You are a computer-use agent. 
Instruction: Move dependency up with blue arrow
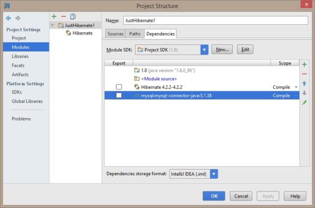[x=304, y=83]
